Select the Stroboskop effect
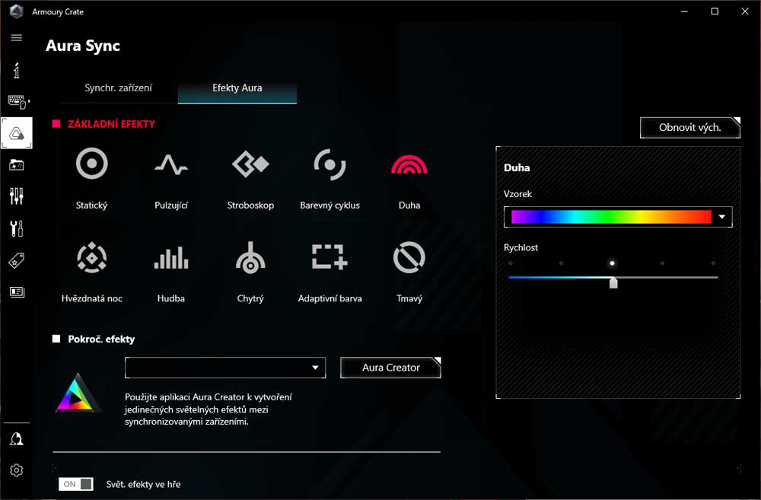The width and height of the screenshot is (761, 500). click(250, 179)
